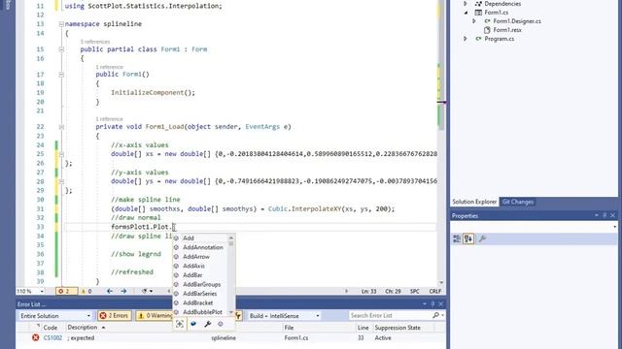Click editor warning count indicator showing 0

click(x=86, y=291)
